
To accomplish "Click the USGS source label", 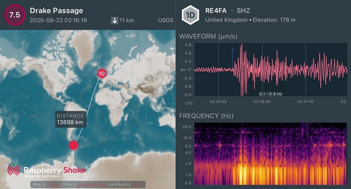I will (166, 20).
